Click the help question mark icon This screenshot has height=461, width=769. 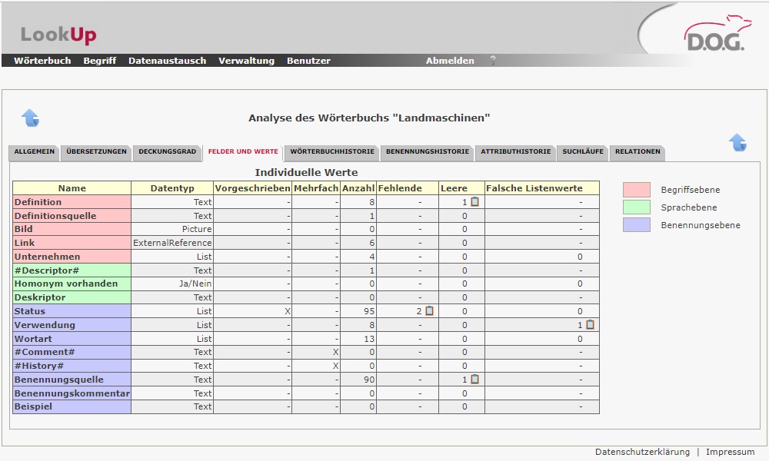pos(493,61)
